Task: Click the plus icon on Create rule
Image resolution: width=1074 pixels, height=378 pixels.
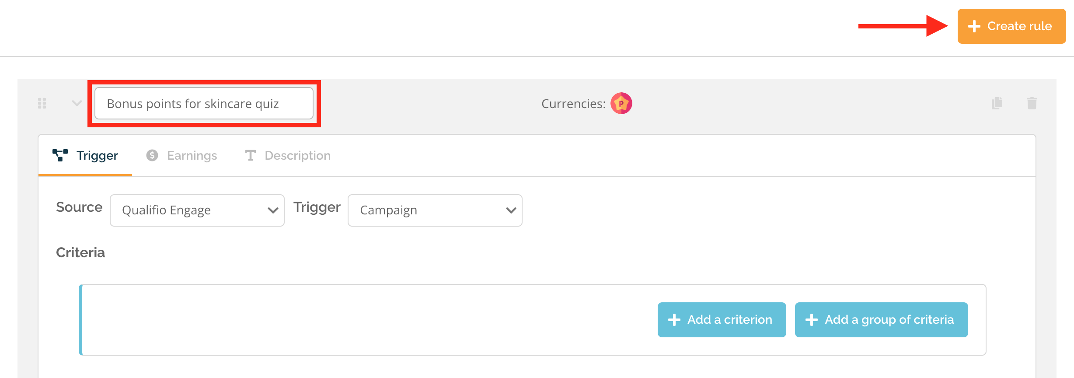Action: [974, 26]
